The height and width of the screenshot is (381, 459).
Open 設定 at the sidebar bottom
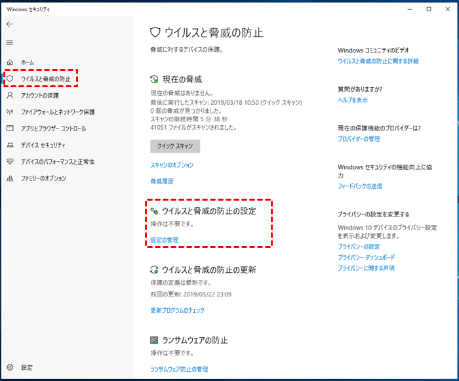click(x=27, y=367)
